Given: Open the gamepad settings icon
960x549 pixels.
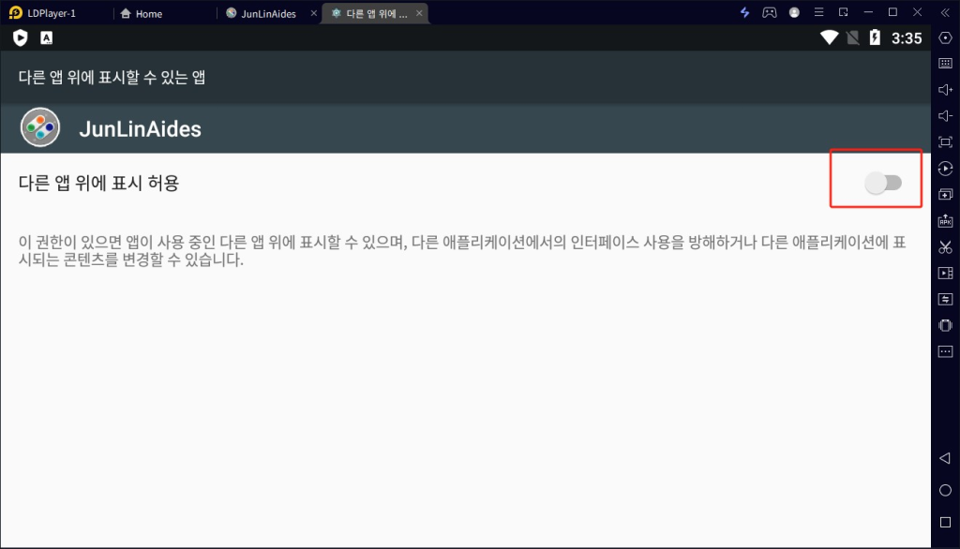Looking at the screenshot, I should (x=769, y=12).
